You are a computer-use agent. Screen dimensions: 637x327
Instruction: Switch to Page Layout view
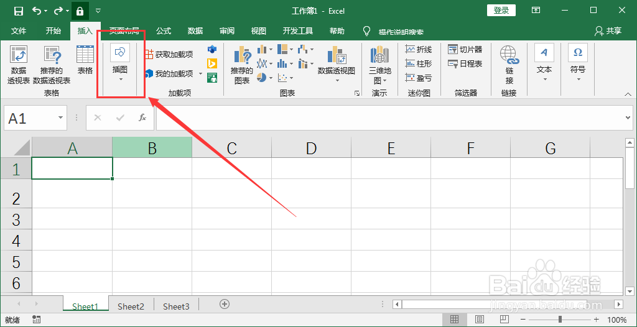(x=480, y=319)
